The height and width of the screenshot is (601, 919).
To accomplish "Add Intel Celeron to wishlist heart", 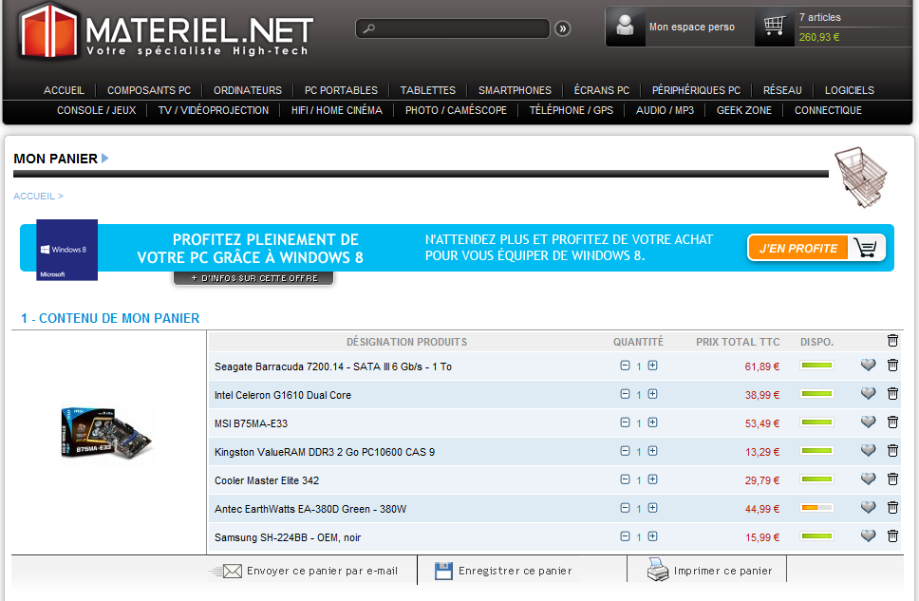I will coord(868,394).
